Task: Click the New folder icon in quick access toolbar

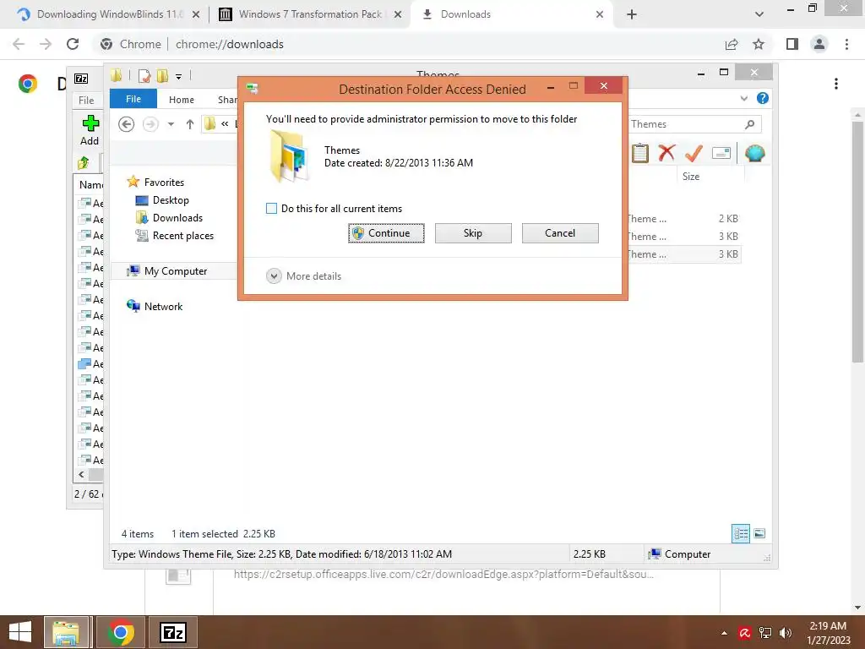Action: 163,75
